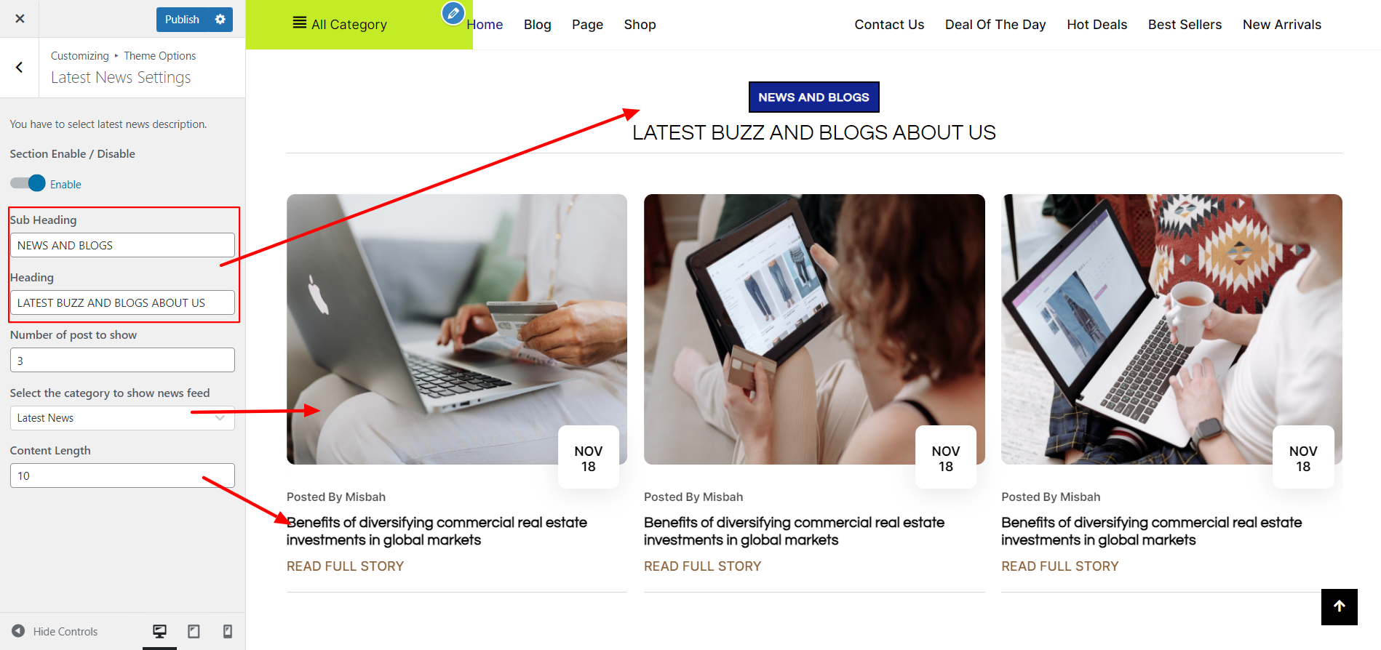Open publish settings gear icon
The height and width of the screenshot is (650, 1381).
click(x=220, y=20)
